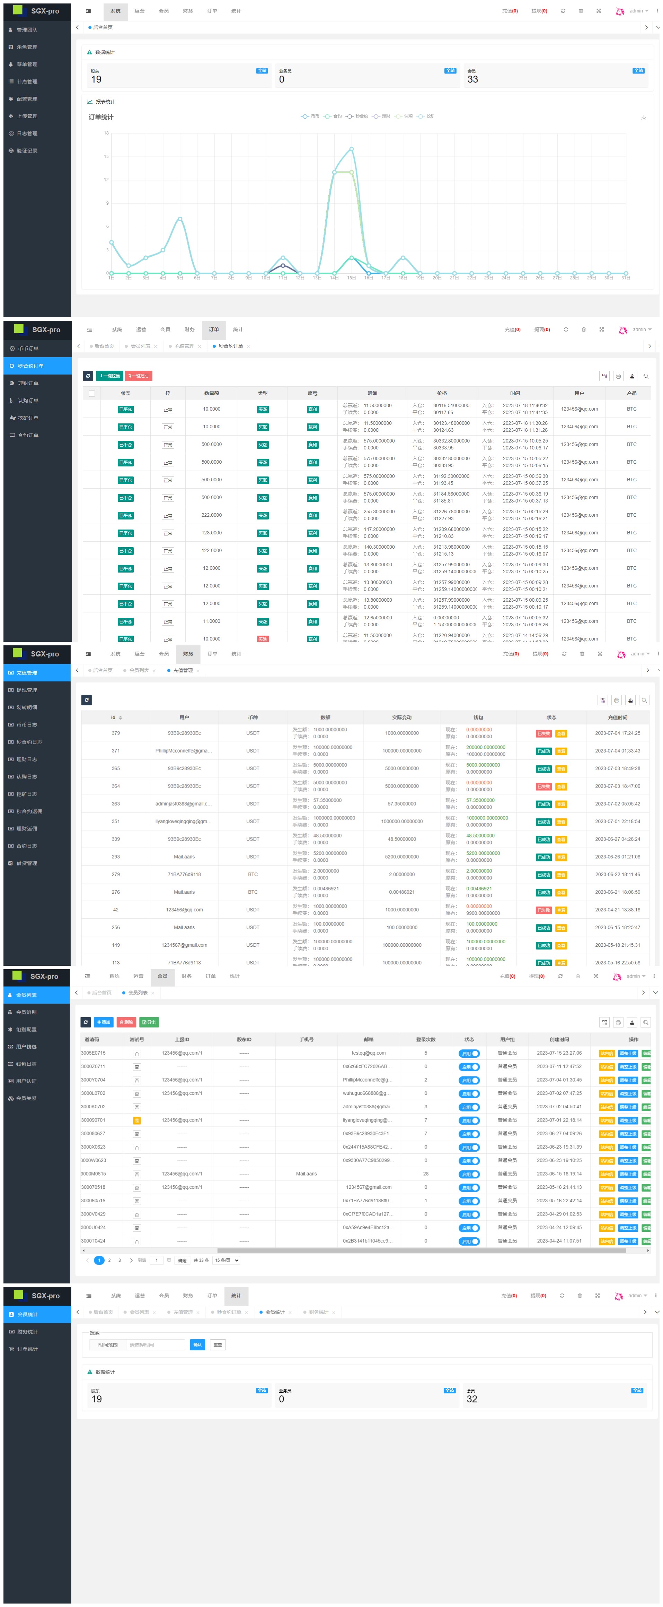The height and width of the screenshot is (1607, 663).
Task: Toggle 启用 switch for member 3005E0715
Action: (469, 1054)
